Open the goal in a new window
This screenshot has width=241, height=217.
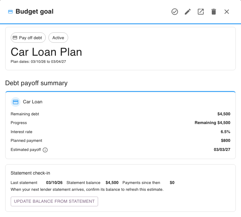201,12
